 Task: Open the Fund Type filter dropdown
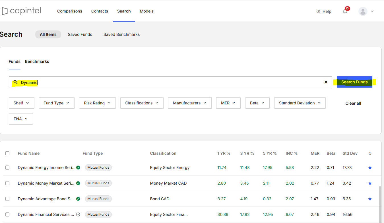(57, 103)
